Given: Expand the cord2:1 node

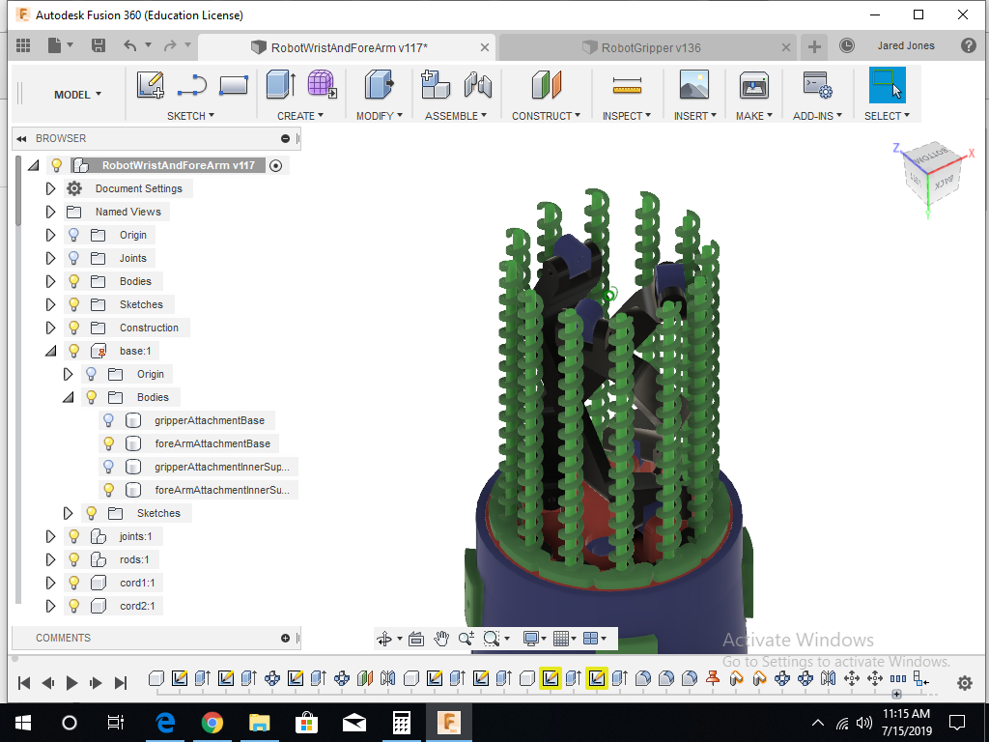Looking at the screenshot, I should pyautogui.click(x=50, y=606).
